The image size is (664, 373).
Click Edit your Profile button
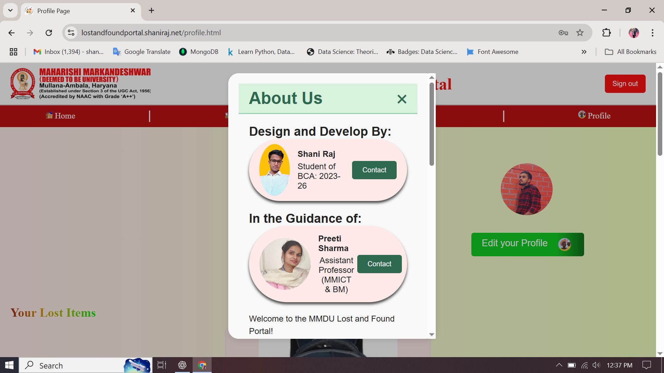tap(527, 244)
